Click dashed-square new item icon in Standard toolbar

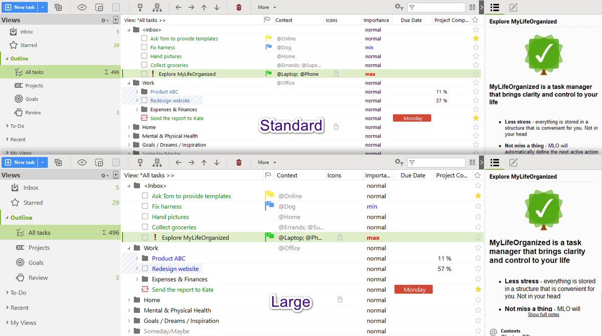coord(99,8)
